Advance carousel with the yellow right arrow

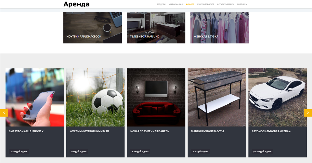click(x=308, y=113)
